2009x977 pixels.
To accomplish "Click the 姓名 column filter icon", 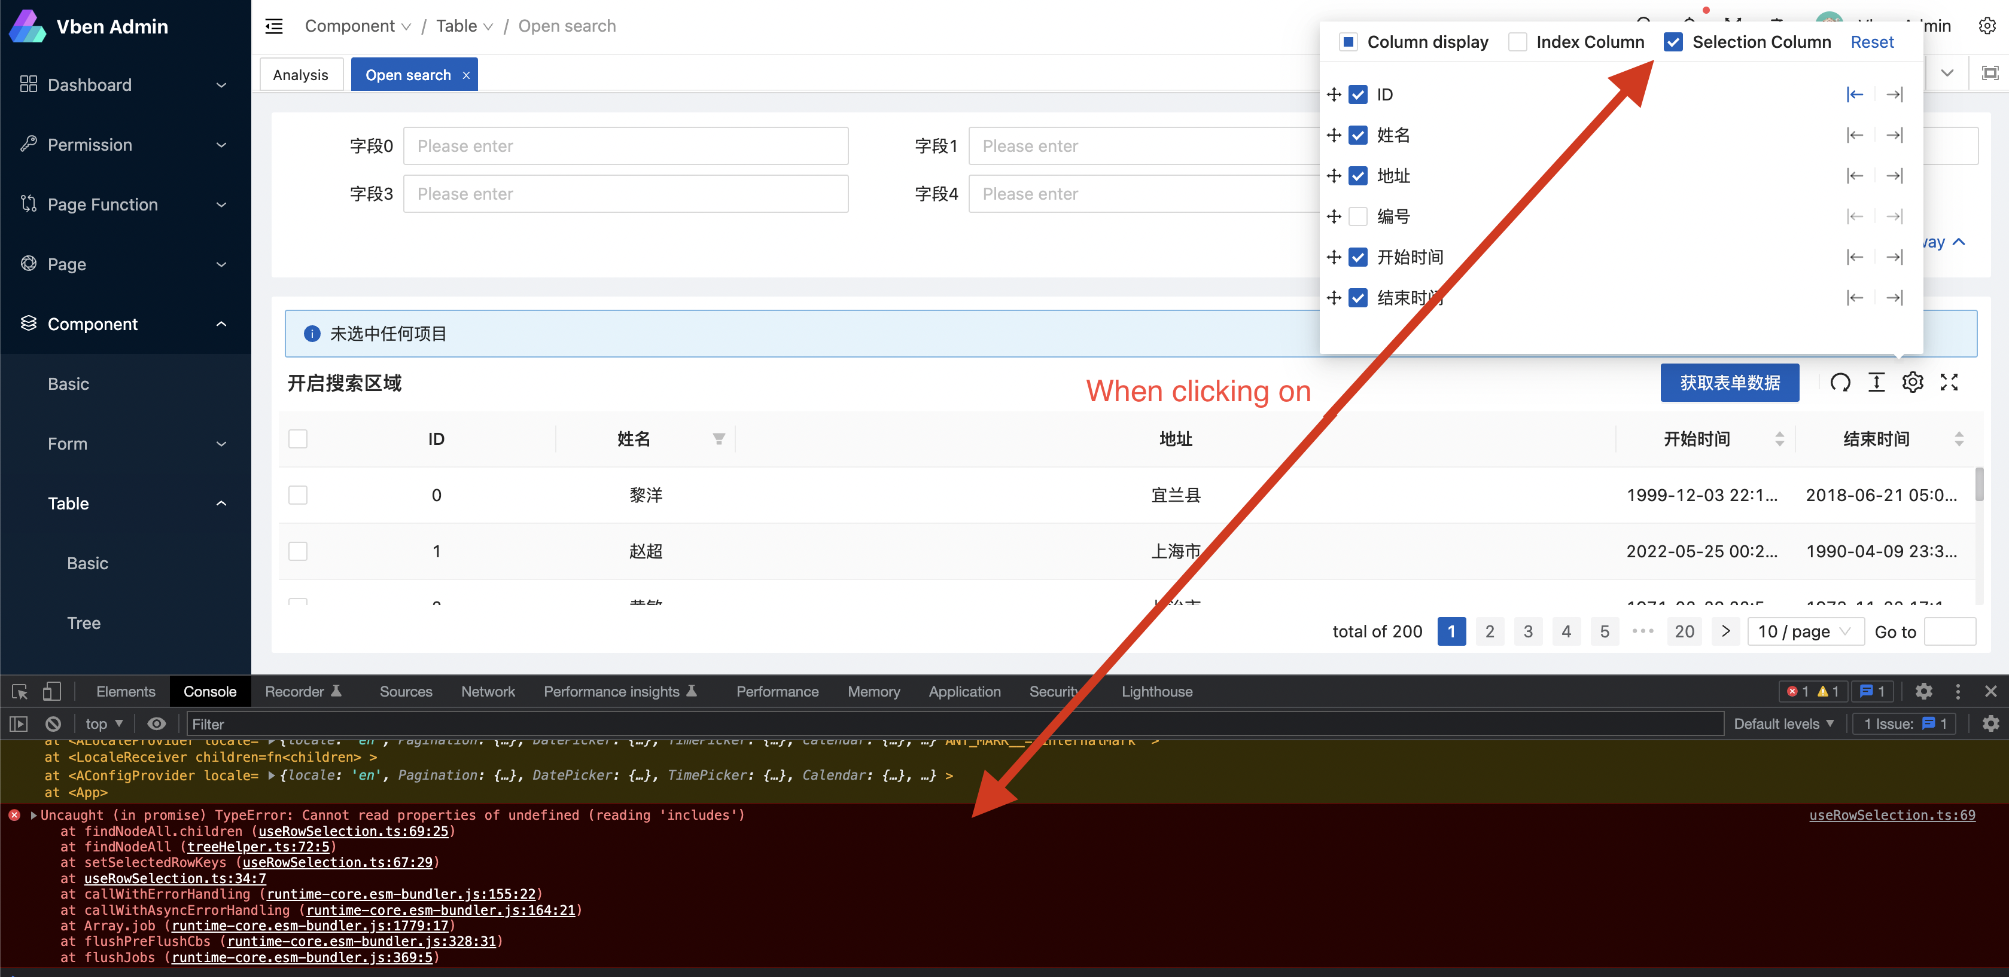I will pos(719,439).
